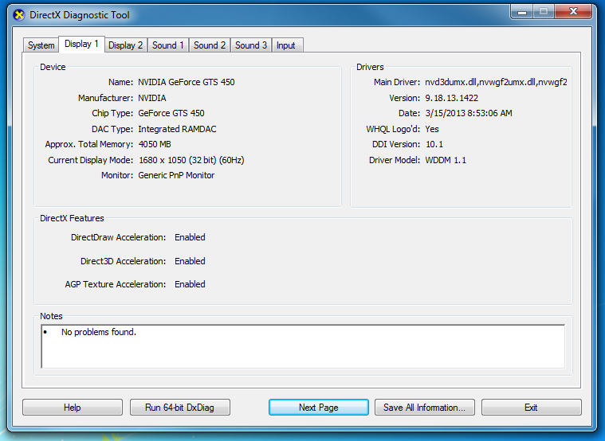Click the date '3/15/2013 8:53:06 AM'
605x441 pixels.
(469, 113)
